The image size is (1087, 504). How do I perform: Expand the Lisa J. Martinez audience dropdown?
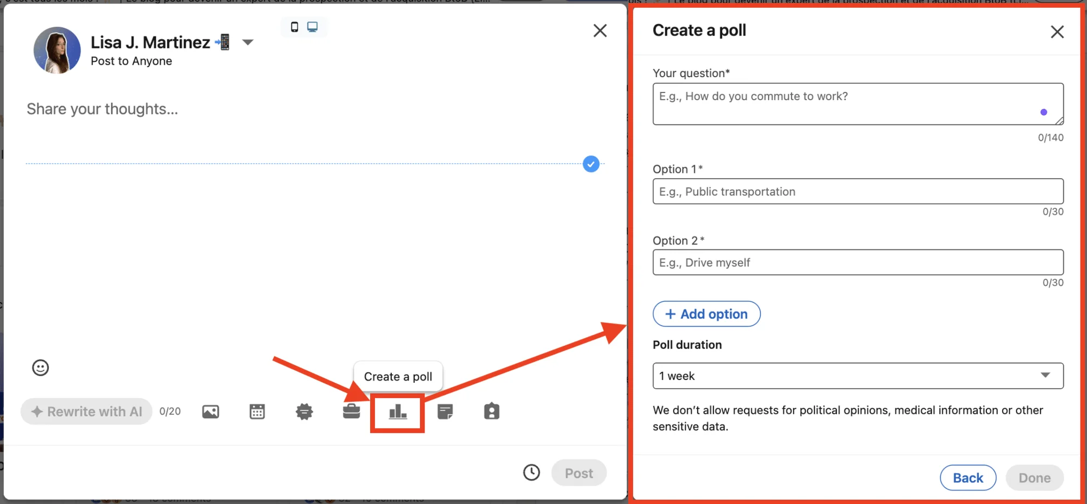coord(248,42)
